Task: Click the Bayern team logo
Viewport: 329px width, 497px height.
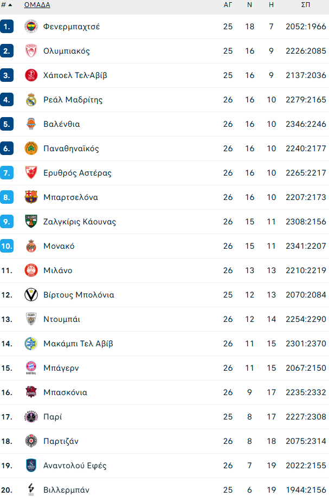Action: [31, 368]
